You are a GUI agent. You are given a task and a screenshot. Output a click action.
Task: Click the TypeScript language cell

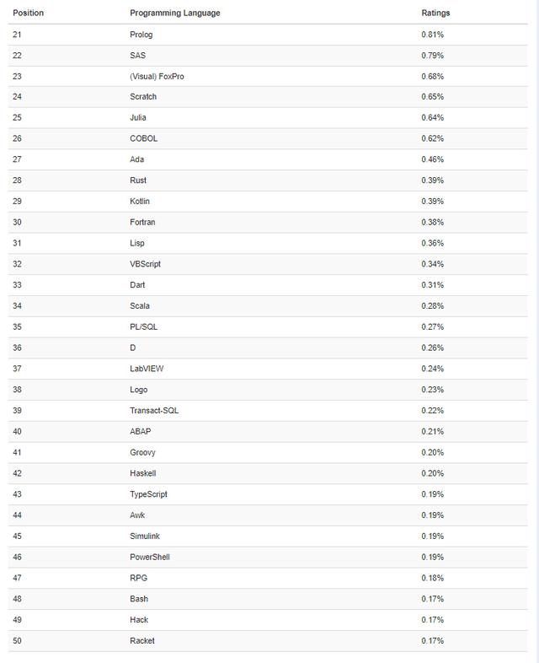(149, 494)
